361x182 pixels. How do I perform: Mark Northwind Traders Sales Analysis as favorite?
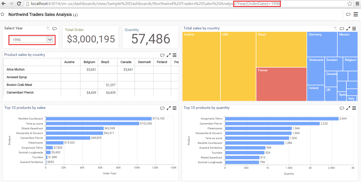click(x=2, y=14)
